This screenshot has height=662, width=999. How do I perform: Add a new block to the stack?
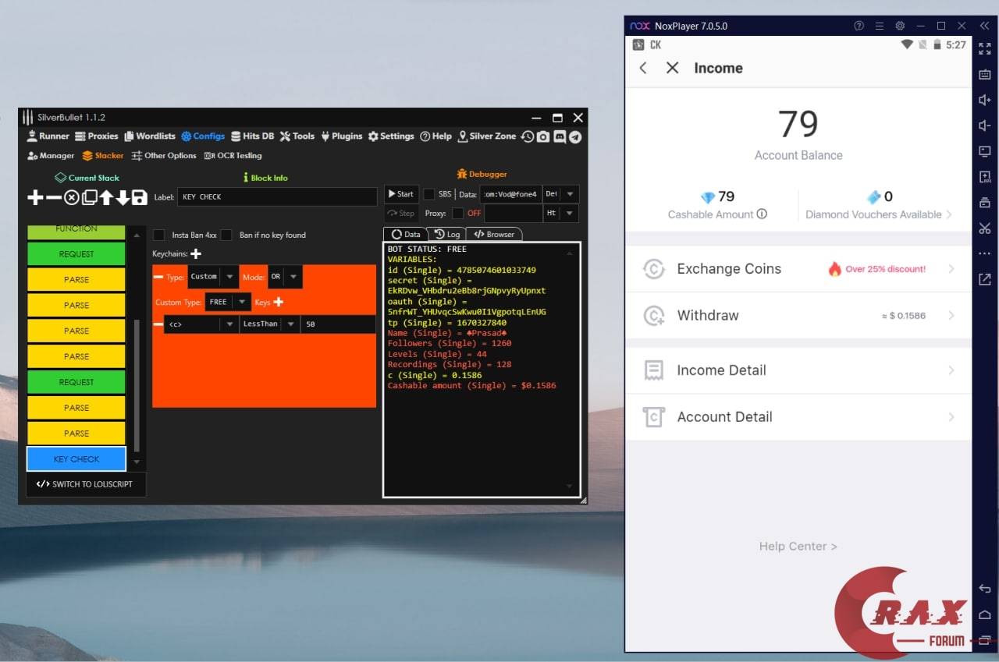[x=35, y=197]
